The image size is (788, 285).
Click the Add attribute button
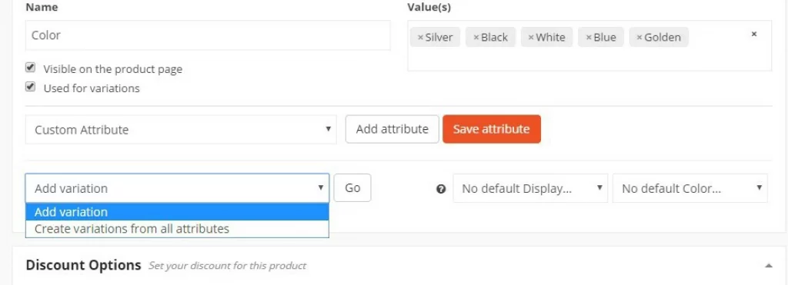(392, 129)
